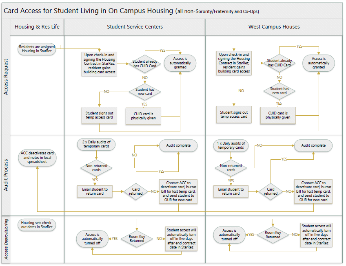Select 'Access is automatically turned off' in West Campus Houses
The height and width of the screenshot is (266, 346).
coord(229,235)
